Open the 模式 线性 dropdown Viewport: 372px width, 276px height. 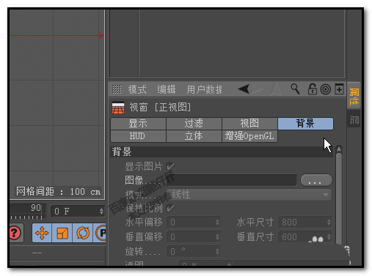tap(249, 195)
